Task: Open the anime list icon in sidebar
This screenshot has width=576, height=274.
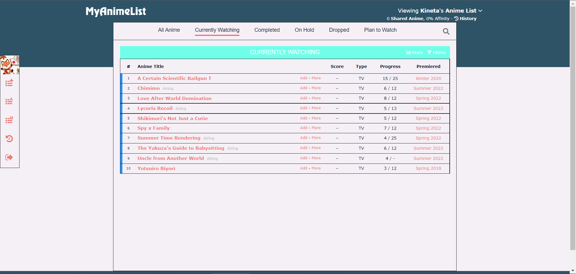Action: [x=9, y=101]
